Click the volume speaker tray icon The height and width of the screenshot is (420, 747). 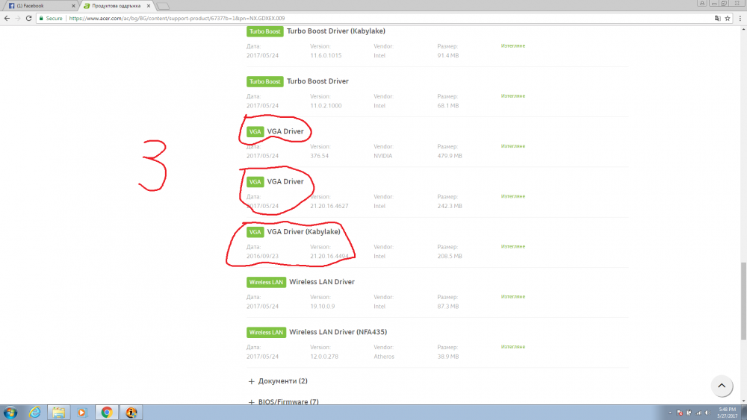tap(708, 413)
